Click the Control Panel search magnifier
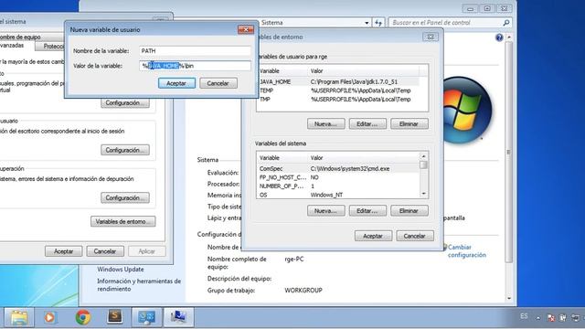 click(x=505, y=23)
